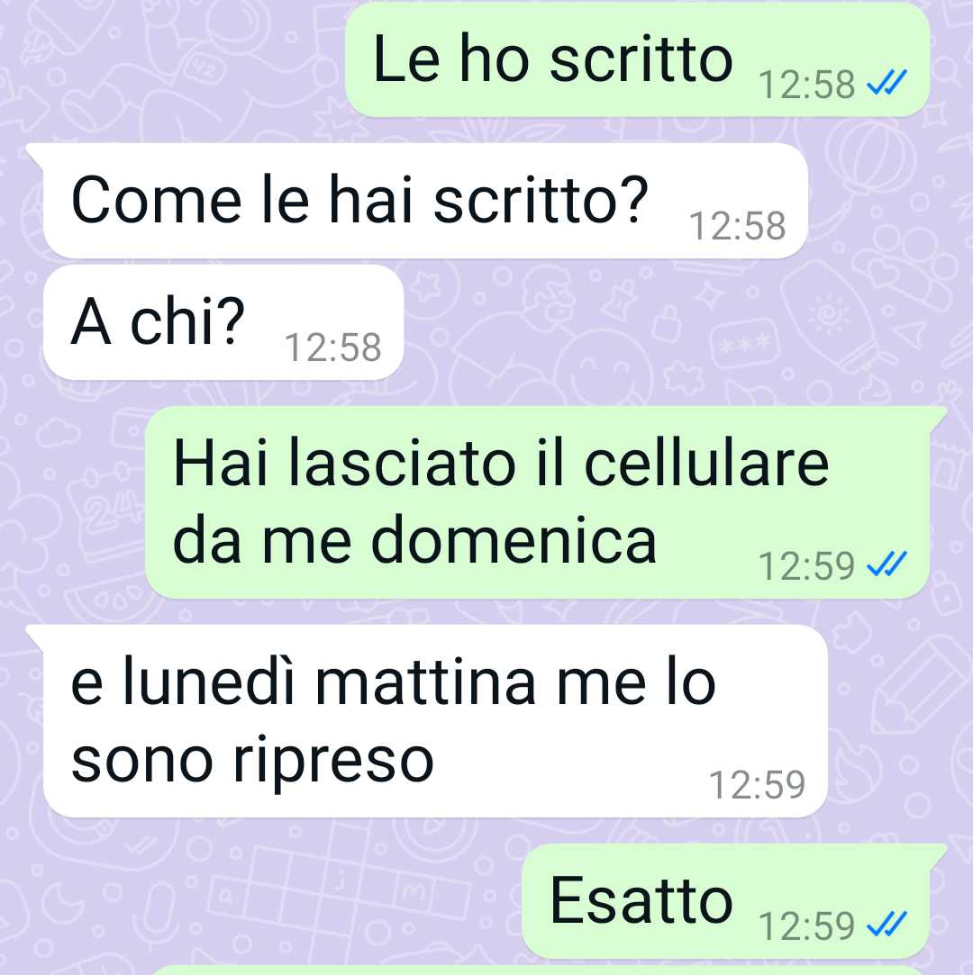973x975 pixels.
Task: Tap double check marks on 'Hai lasciato' message
Action: [887, 564]
